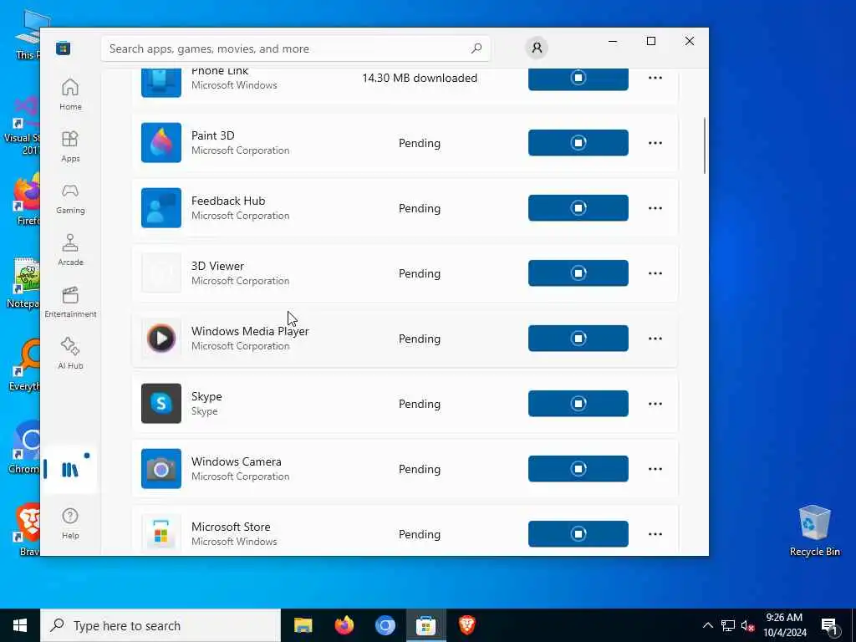Open the notification center icon
The width and height of the screenshot is (856, 642).
pos(830,626)
